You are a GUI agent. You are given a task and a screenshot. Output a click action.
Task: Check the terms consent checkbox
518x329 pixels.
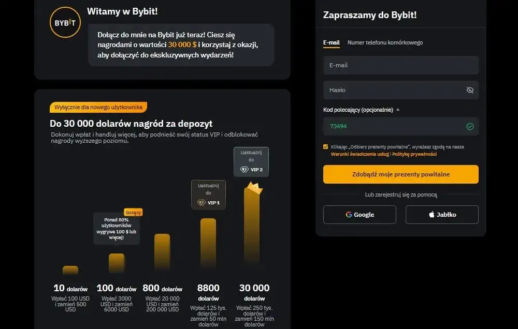coord(325,145)
